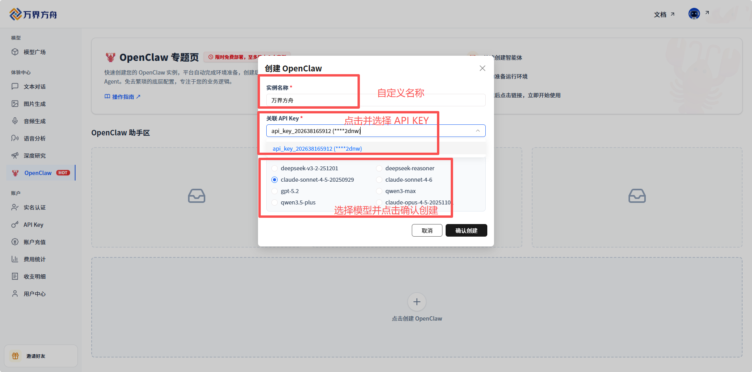Select qwen3-max radio button
This screenshot has height=372, width=752.
(379, 191)
